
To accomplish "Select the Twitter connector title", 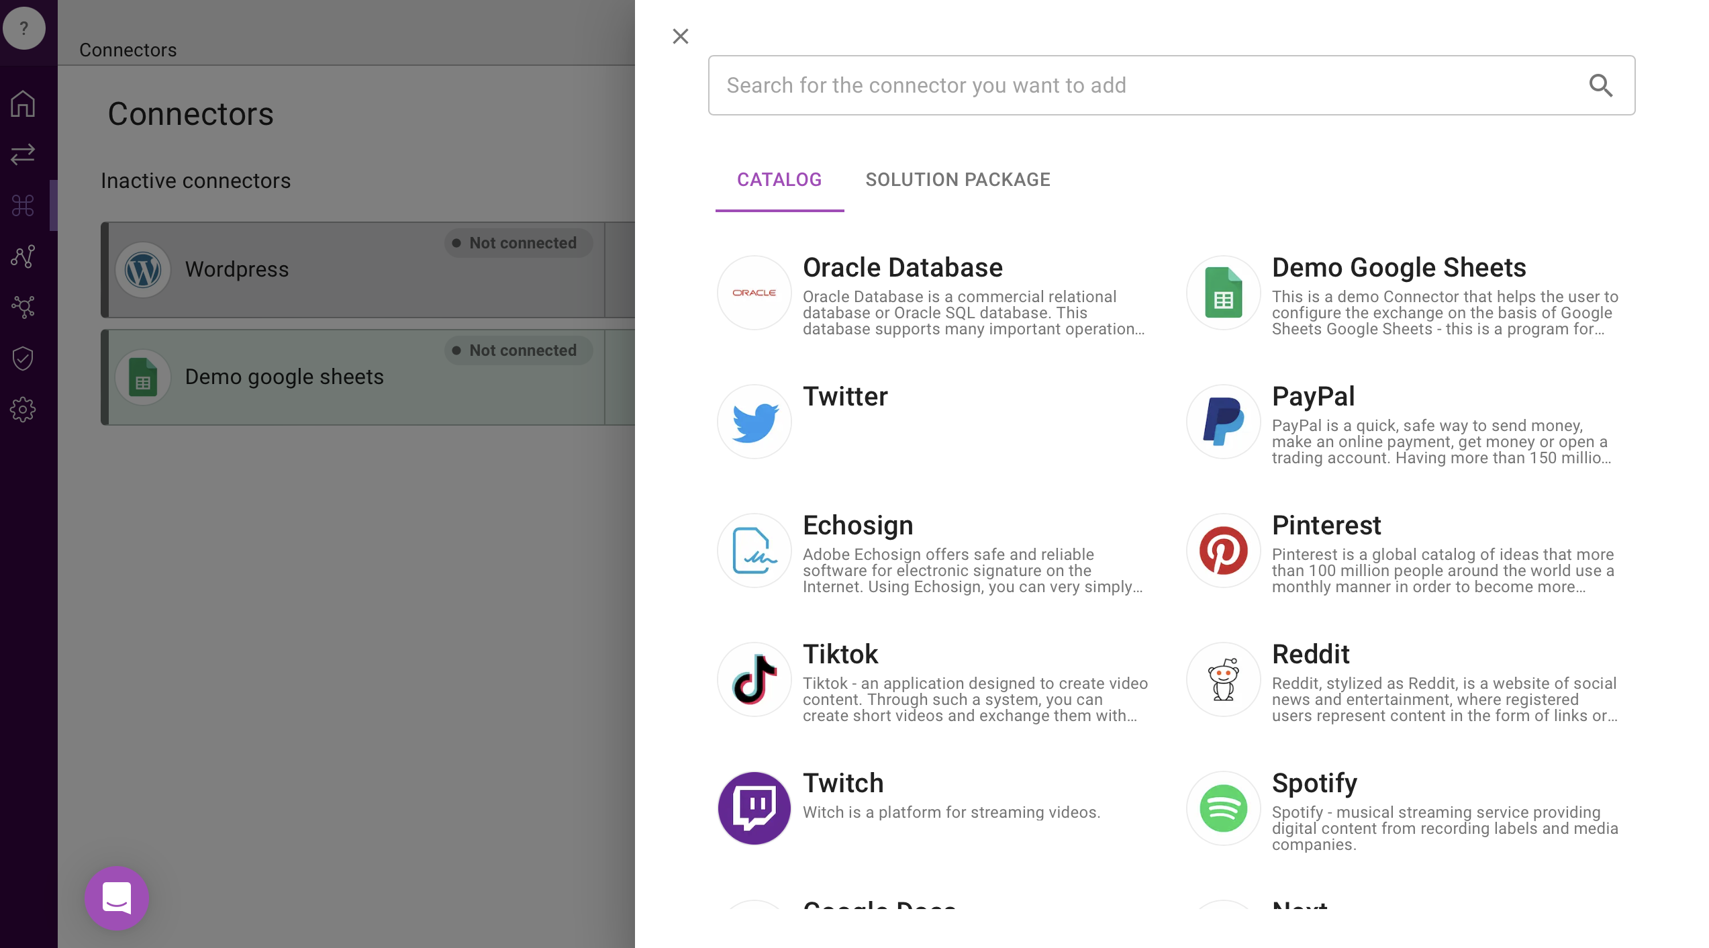I will click(x=845, y=396).
